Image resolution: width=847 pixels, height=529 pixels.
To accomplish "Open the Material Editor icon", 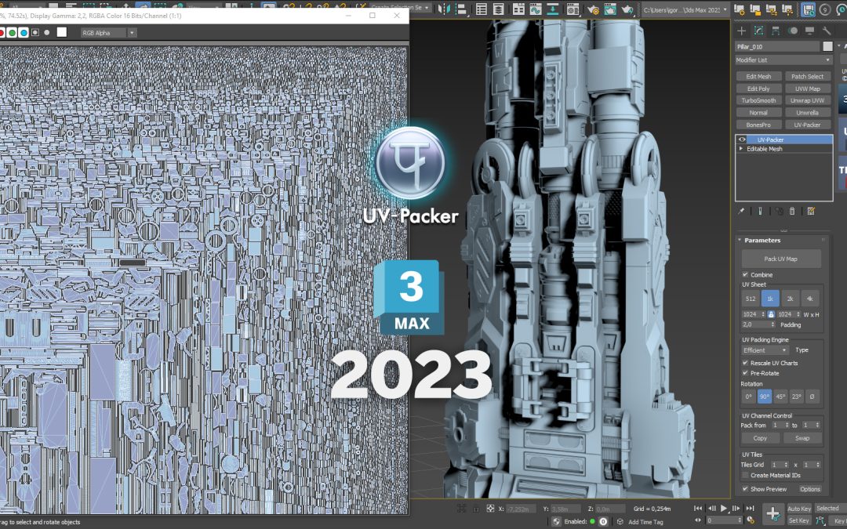I will pyautogui.click(x=572, y=9).
